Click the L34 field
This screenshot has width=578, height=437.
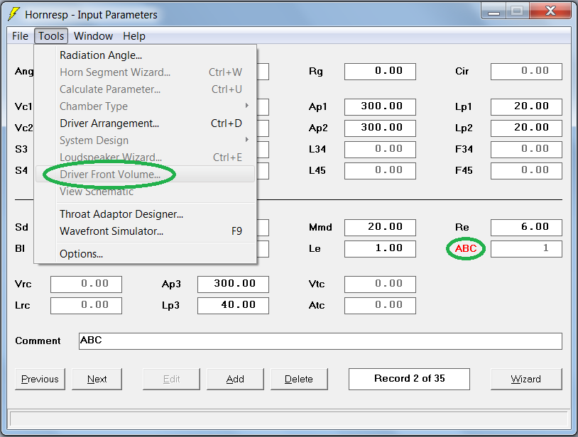coord(380,150)
